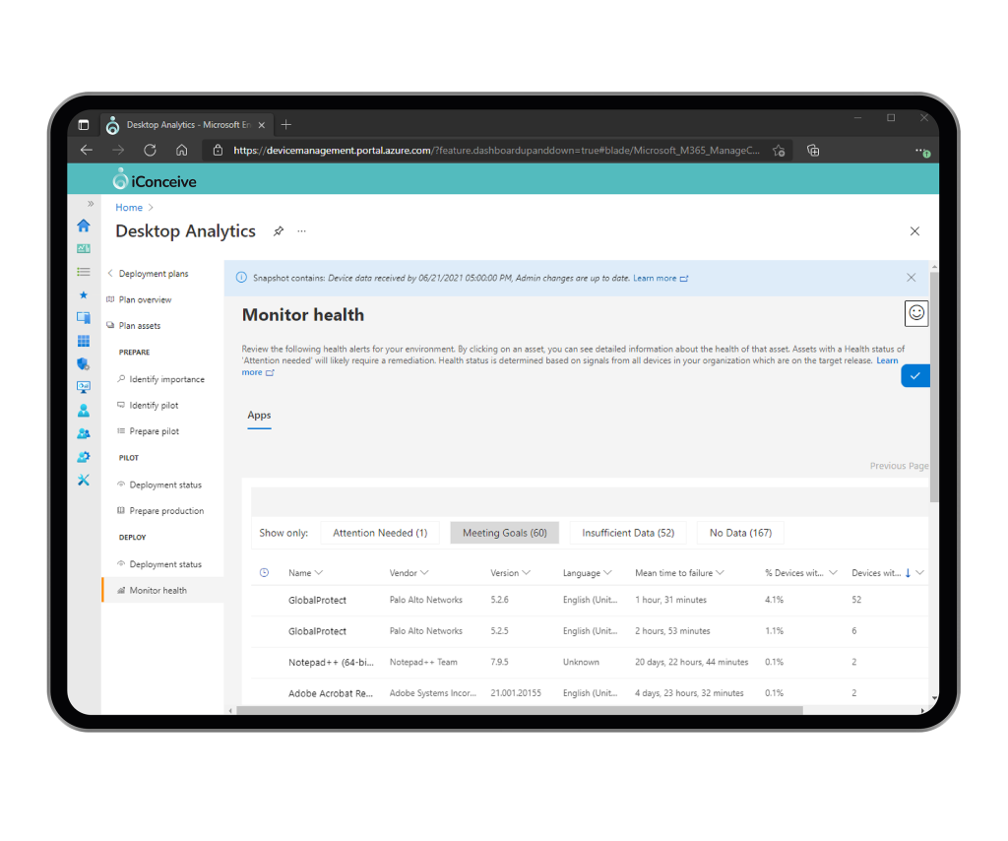This screenshot has width=1008, height=841.
Task: Open Plan overview in the side menu
Action: [145, 299]
